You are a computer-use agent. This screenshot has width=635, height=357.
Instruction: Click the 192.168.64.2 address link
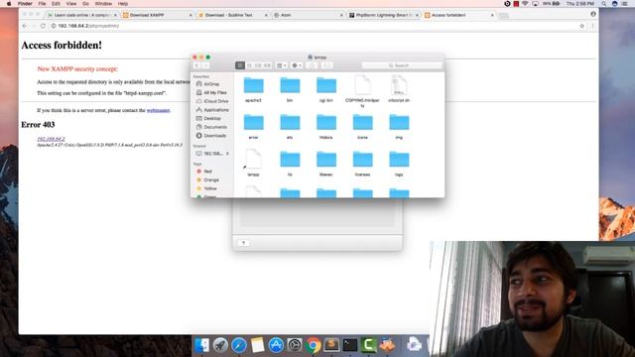pyautogui.click(x=51, y=139)
